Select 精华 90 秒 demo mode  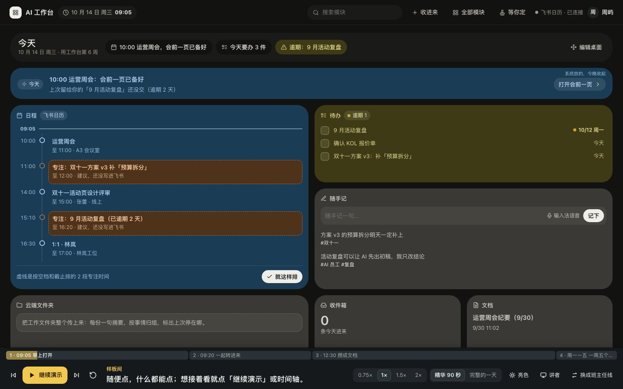point(448,375)
